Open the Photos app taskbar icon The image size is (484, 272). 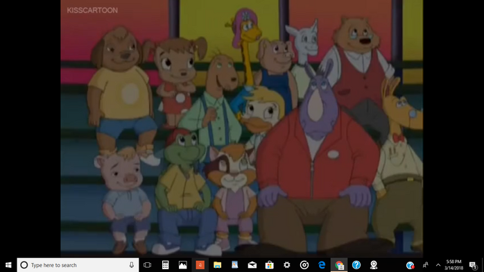[x=183, y=265]
